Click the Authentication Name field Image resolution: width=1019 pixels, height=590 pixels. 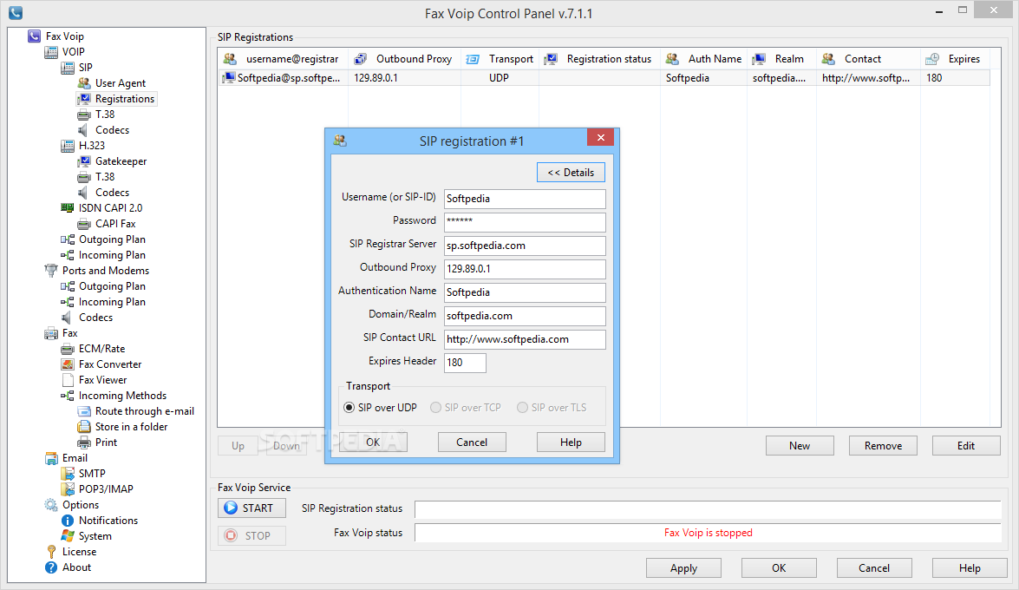pos(525,292)
